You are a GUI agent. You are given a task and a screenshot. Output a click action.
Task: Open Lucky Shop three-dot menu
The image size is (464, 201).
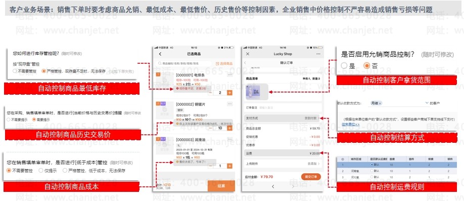click(x=318, y=54)
